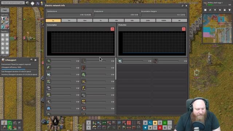Screen dimensions: 233x131
Task: Click the consumption list vertical scrollbar
Action: (116, 68)
